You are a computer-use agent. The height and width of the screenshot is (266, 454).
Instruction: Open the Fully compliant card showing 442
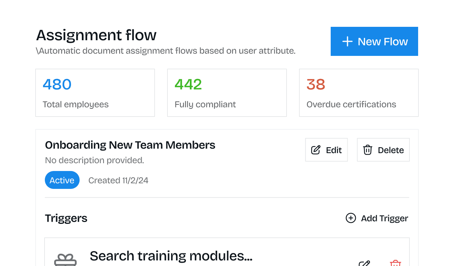[227, 93]
